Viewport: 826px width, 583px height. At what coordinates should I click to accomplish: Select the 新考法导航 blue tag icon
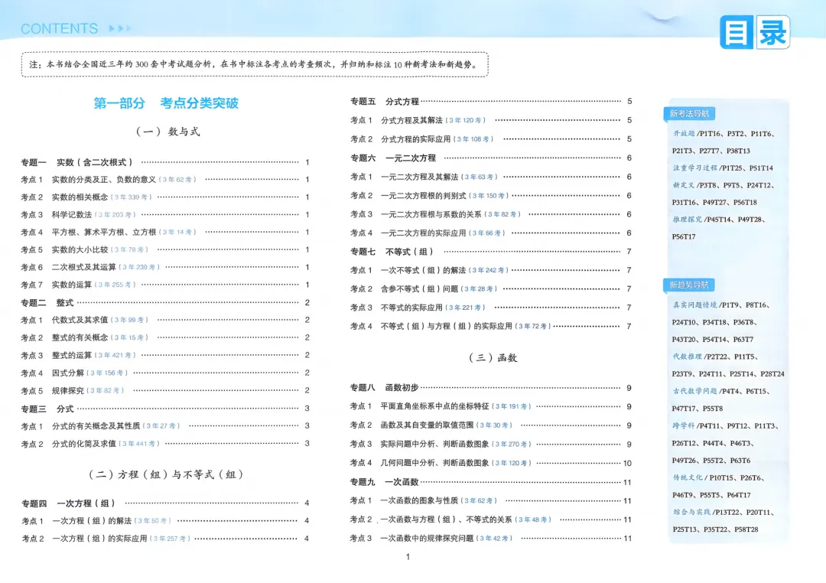pyautogui.click(x=689, y=112)
